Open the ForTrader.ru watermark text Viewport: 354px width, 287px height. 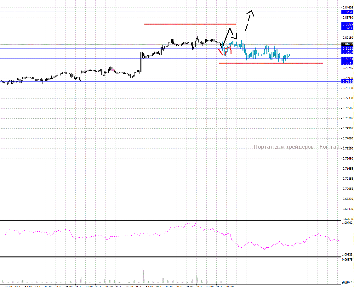[x=302, y=147]
